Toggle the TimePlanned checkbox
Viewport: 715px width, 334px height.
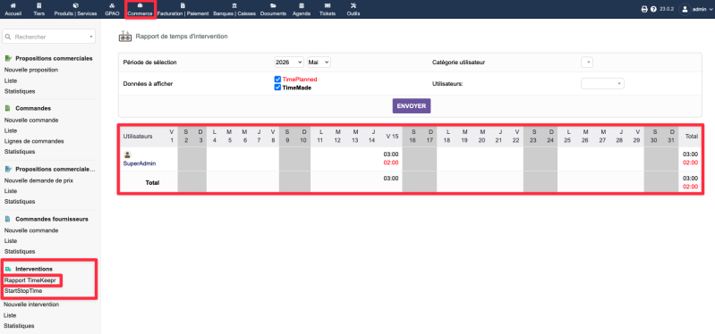pyautogui.click(x=277, y=79)
